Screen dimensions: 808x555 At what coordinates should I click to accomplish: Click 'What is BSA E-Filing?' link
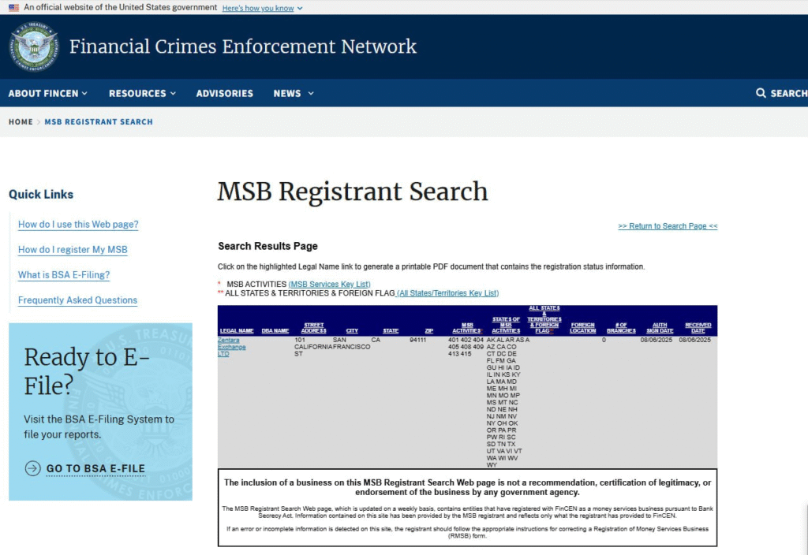click(64, 275)
